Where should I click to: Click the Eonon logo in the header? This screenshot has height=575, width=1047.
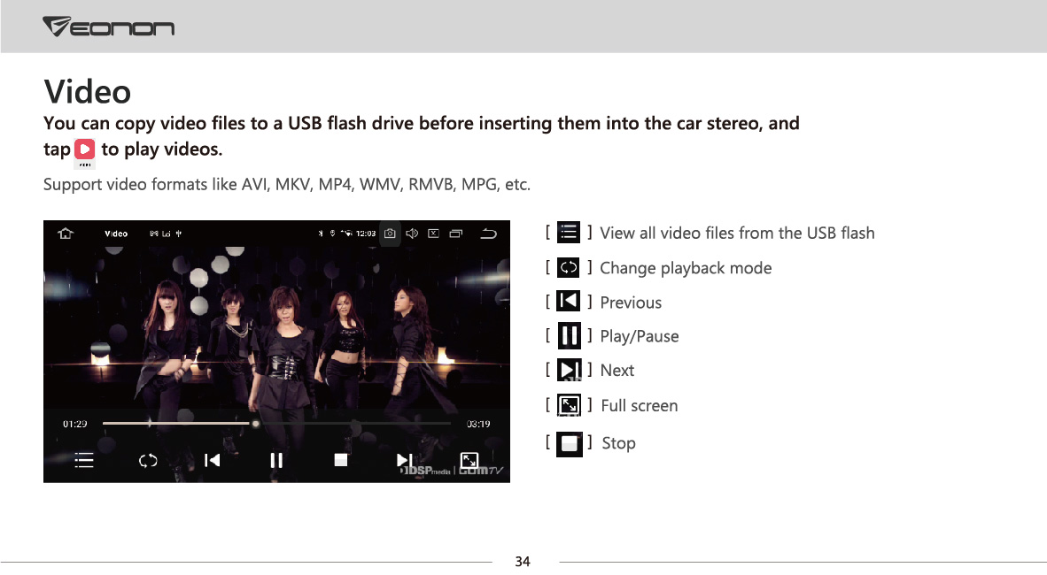(x=109, y=27)
